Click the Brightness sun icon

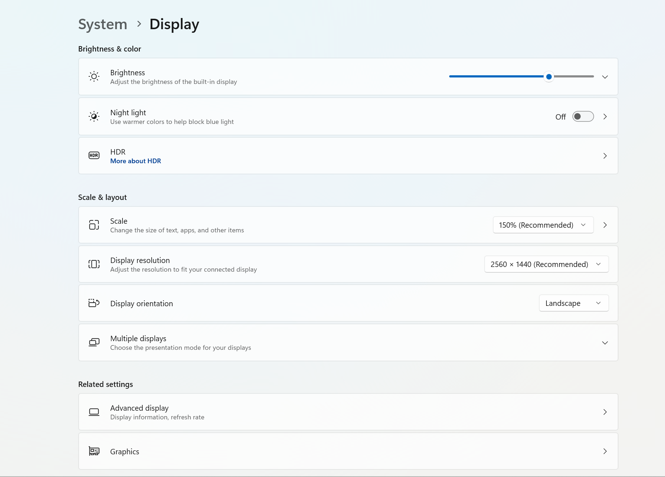click(x=94, y=76)
